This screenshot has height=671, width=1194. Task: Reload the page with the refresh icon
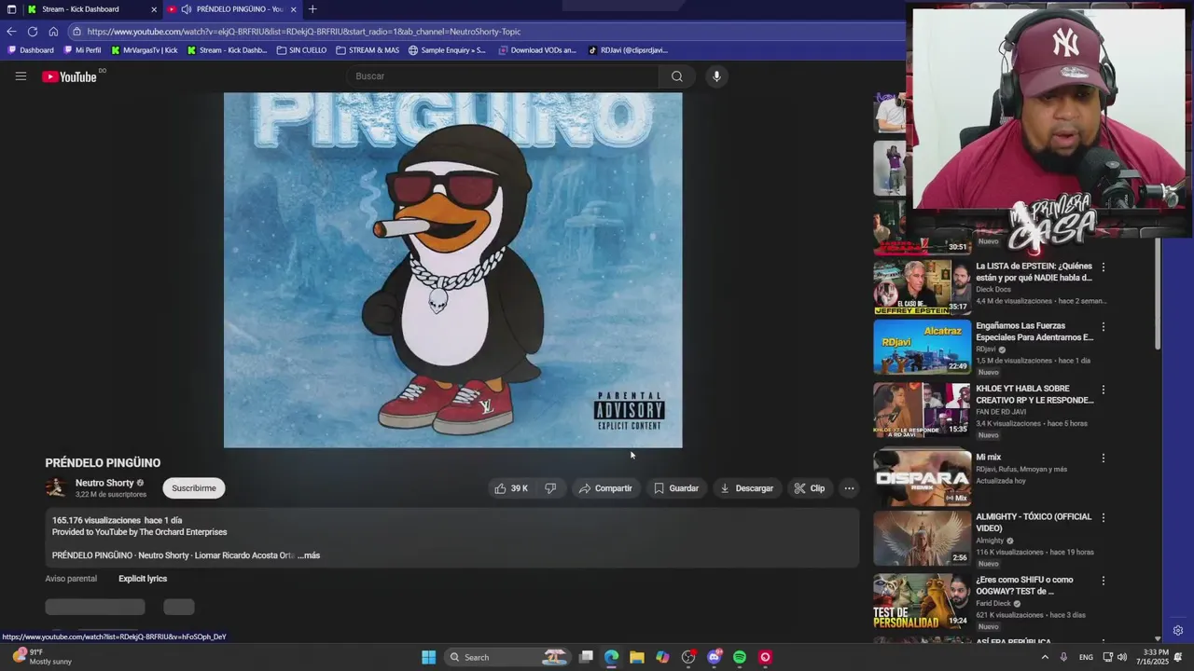point(33,31)
